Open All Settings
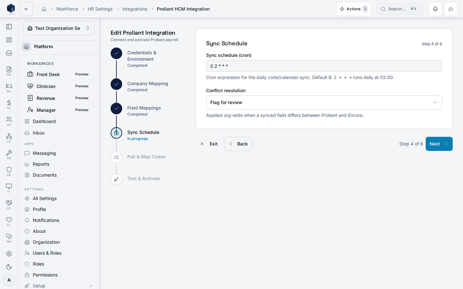The image size is (463, 289). coord(59,198)
